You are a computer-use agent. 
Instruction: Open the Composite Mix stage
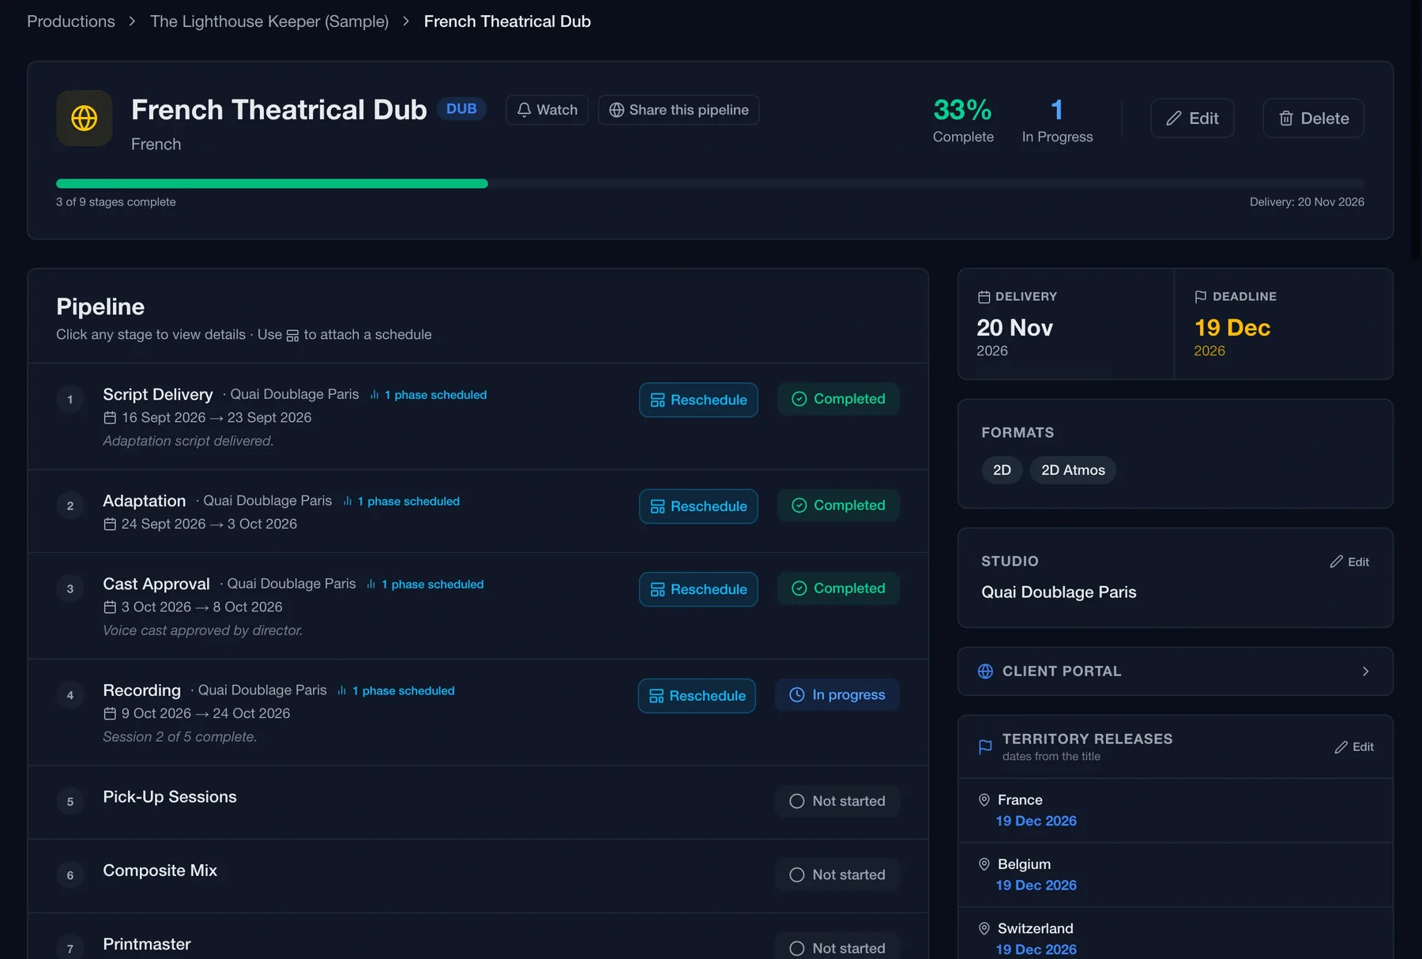pyautogui.click(x=478, y=875)
